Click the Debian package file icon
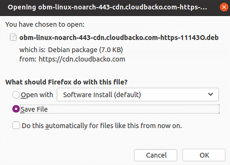This screenshot has height=165, width=230. [x=13, y=37]
